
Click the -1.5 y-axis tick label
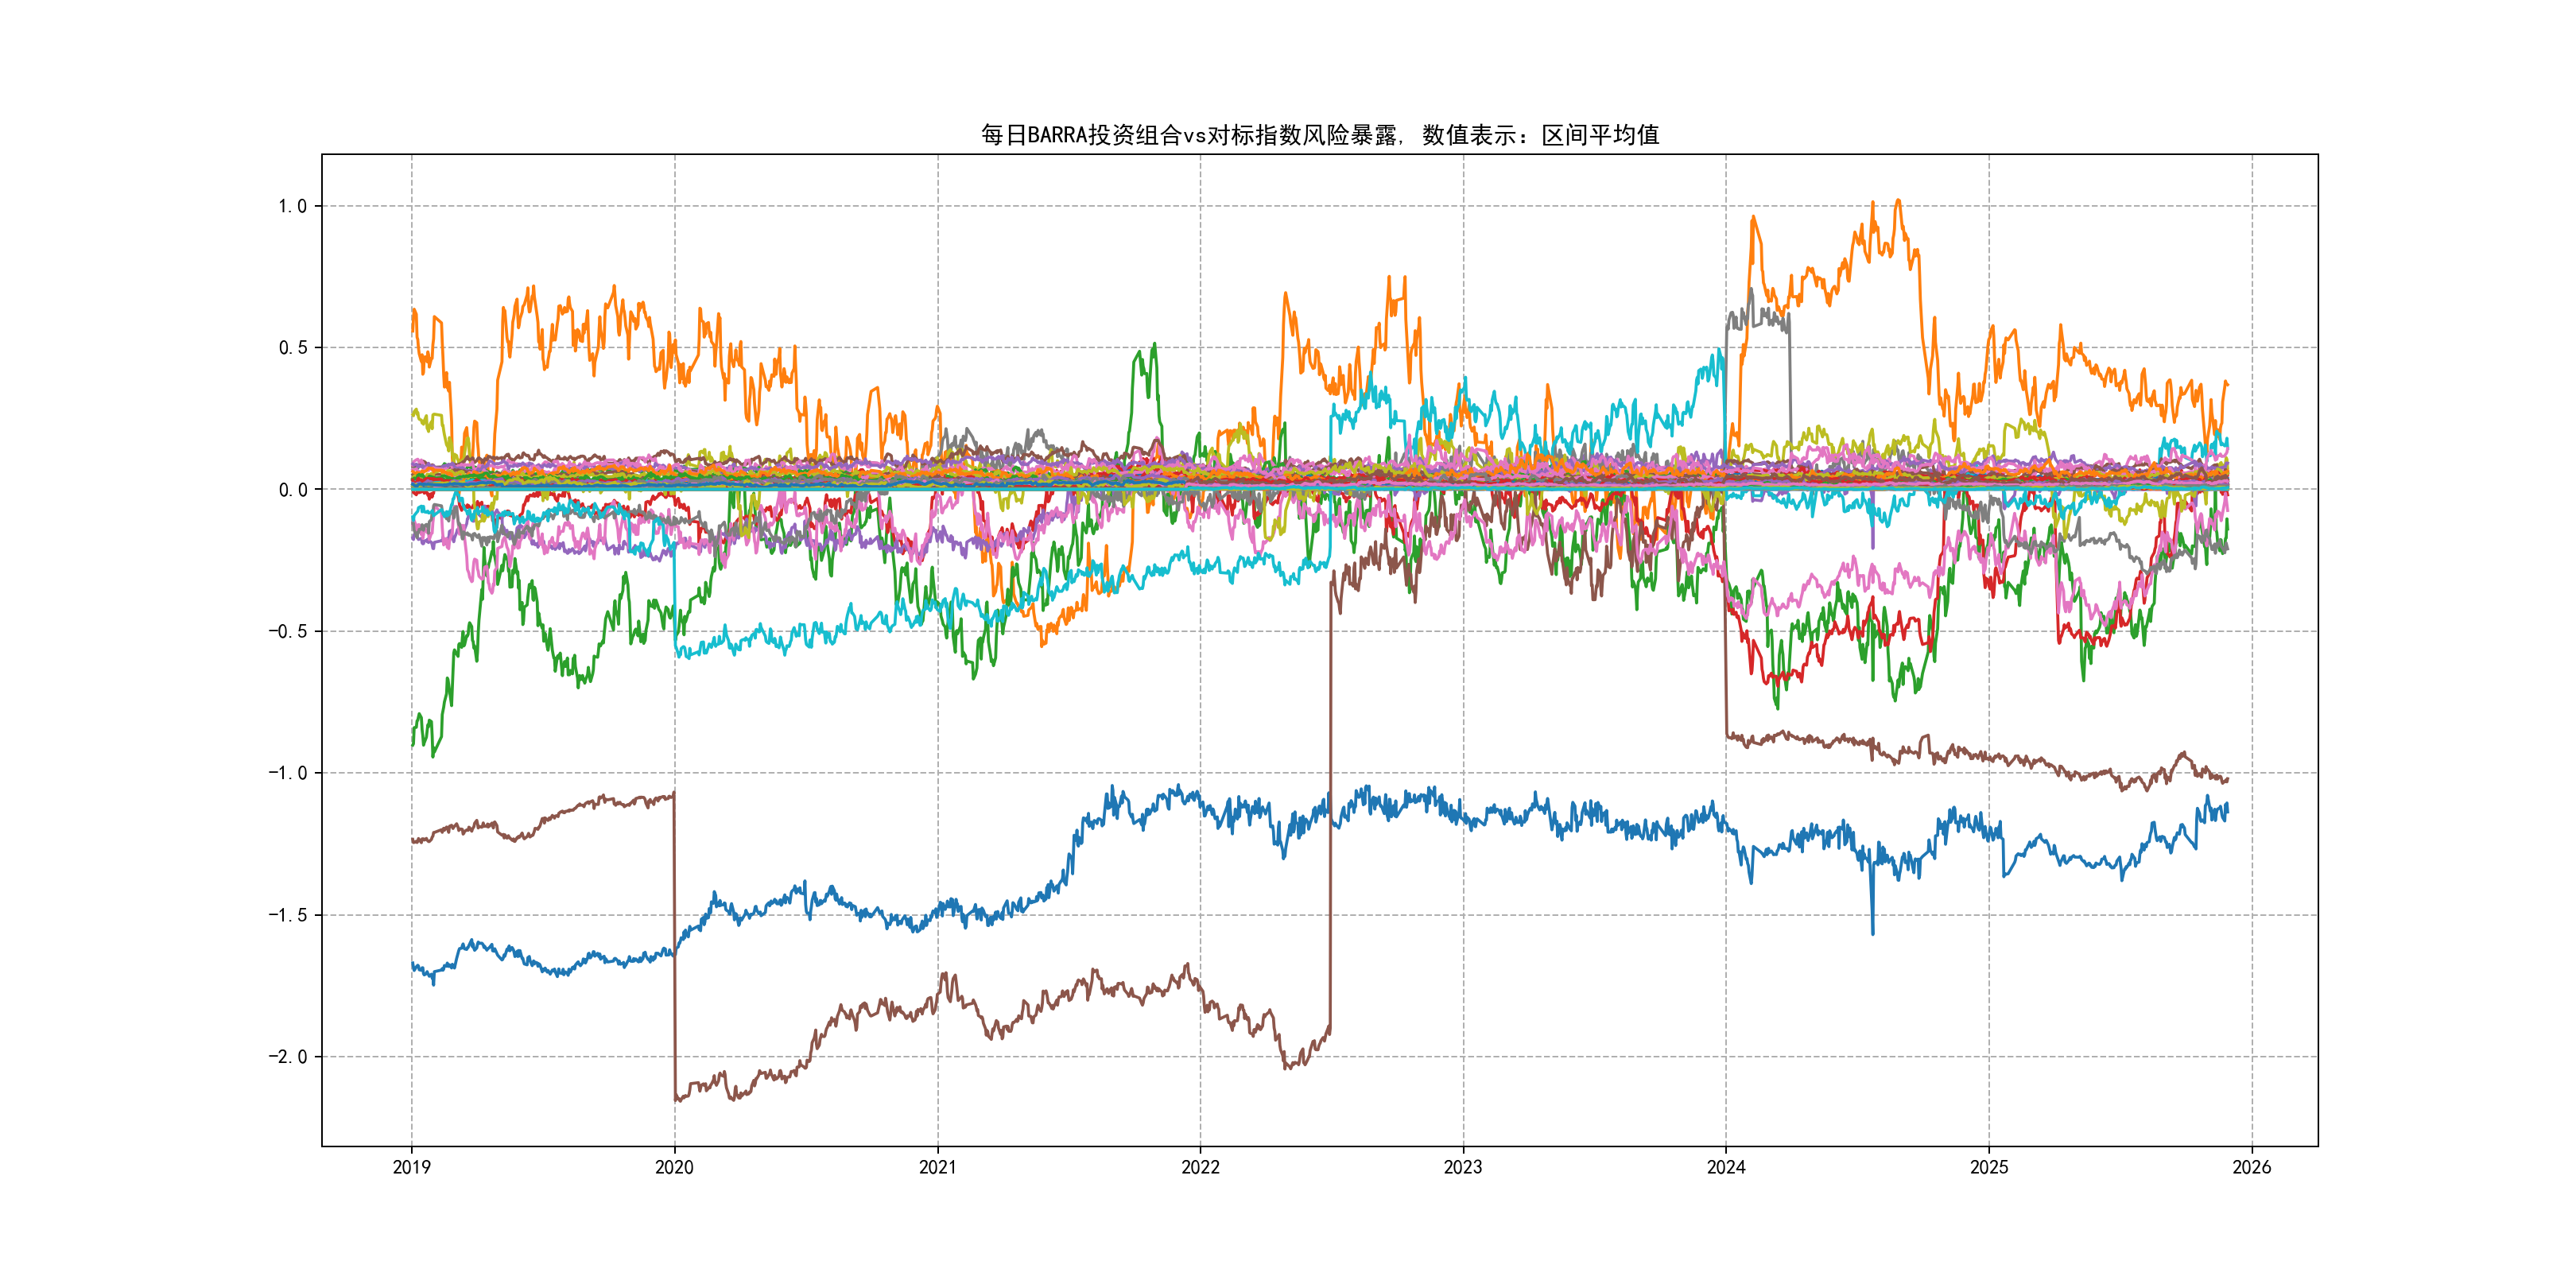(287, 915)
